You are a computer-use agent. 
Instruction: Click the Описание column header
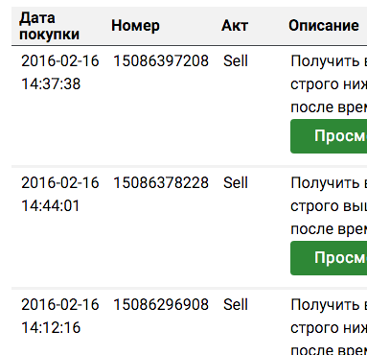[x=324, y=26]
